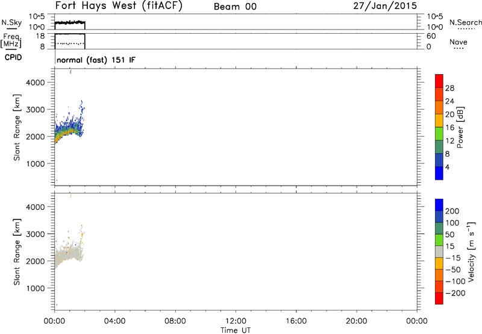This screenshot has width=482, height=334.
Task: Click the 'CPID' label
Action: pos(13,57)
